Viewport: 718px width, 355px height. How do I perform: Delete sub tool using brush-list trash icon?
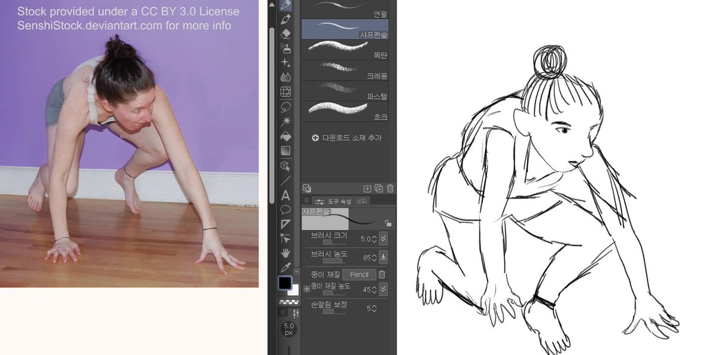[x=390, y=188]
